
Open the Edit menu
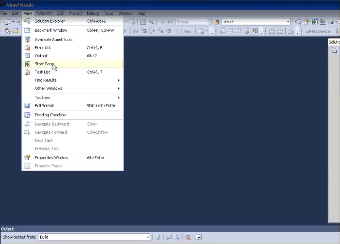15,13
